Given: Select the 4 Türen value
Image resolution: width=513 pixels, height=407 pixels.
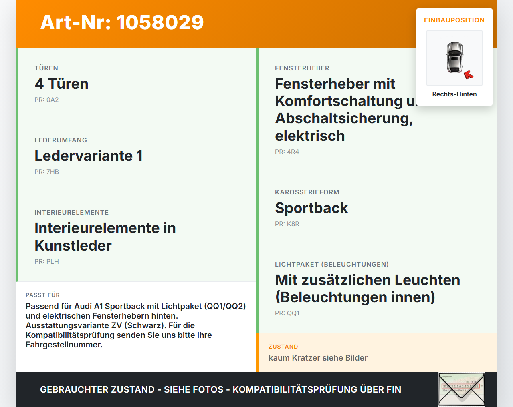Looking at the screenshot, I should tap(62, 84).
